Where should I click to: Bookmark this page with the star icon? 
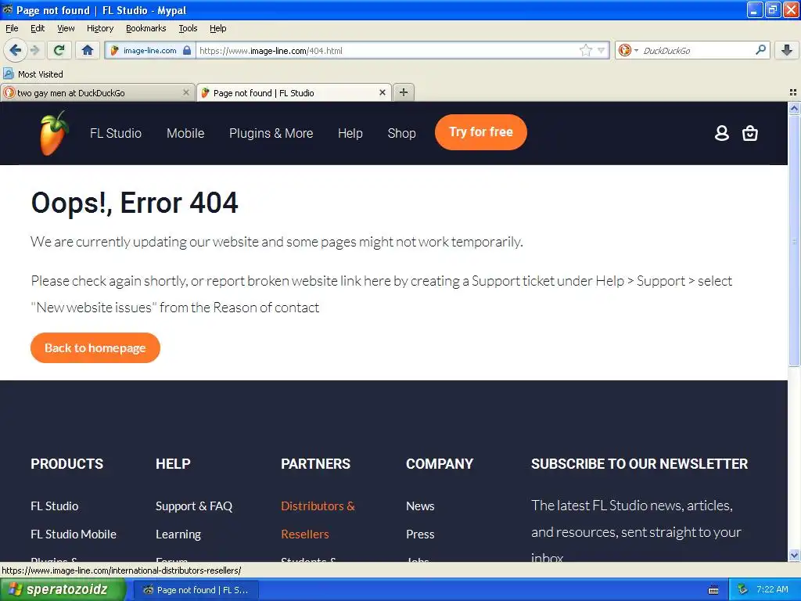click(585, 50)
